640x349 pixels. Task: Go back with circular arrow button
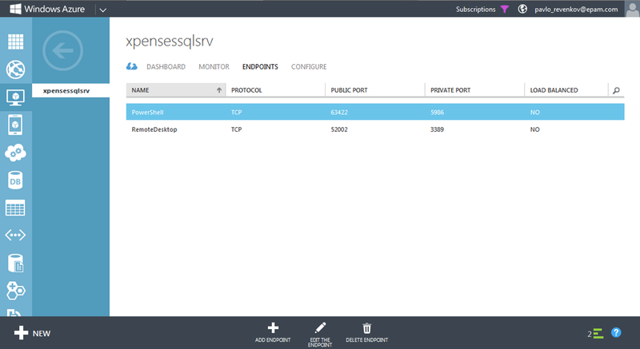coord(62,50)
